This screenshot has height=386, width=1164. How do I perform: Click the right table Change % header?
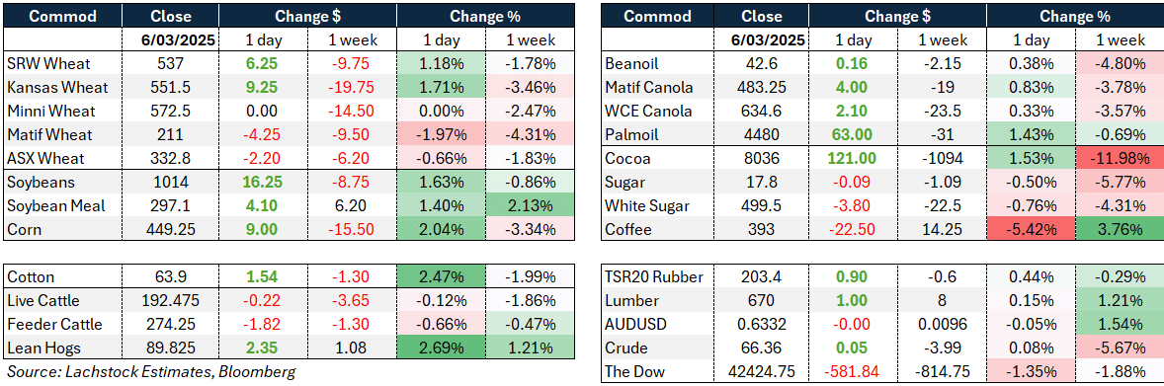tap(1074, 17)
